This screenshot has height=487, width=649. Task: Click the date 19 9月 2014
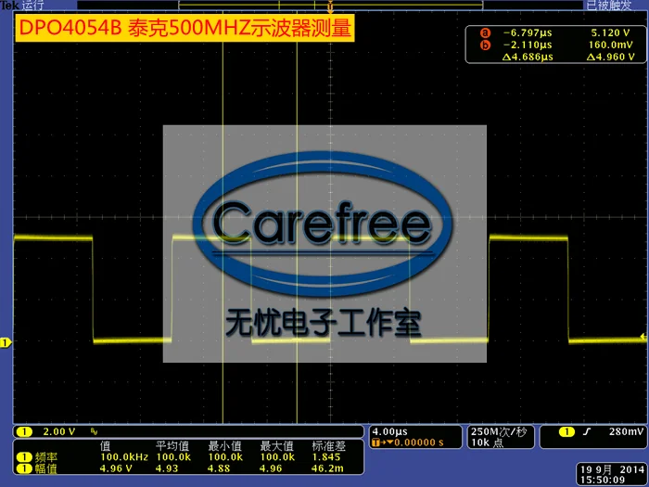point(612,469)
